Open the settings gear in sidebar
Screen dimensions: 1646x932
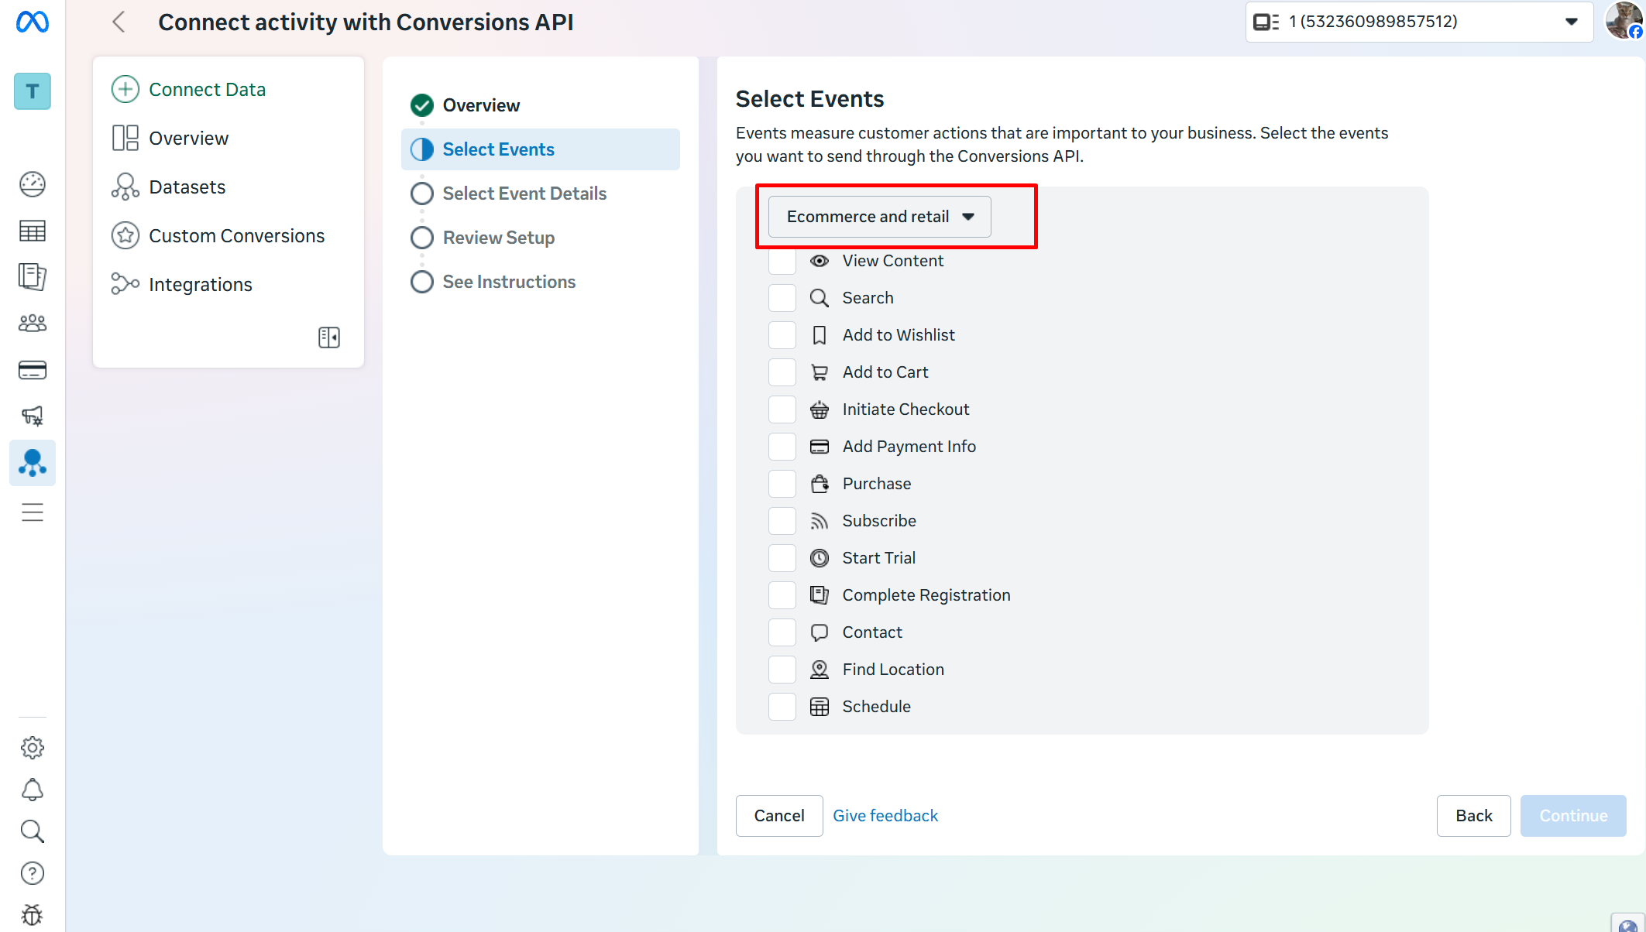[33, 747]
